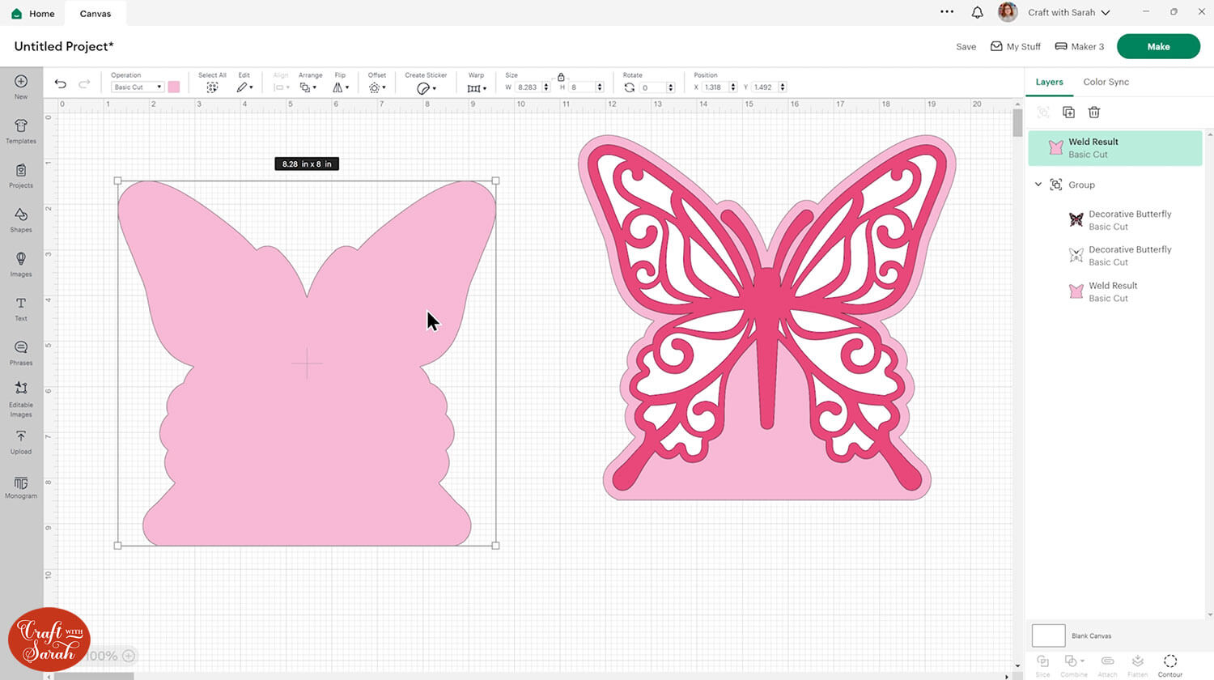The height and width of the screenshot is (680, 1214).
Task: Open the Images library
Action: 21,263
